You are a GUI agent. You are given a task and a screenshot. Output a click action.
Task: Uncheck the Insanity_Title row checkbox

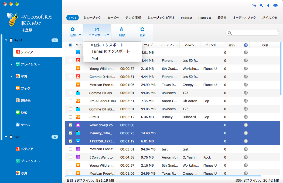pyautogui.click(x=70, y=133)
